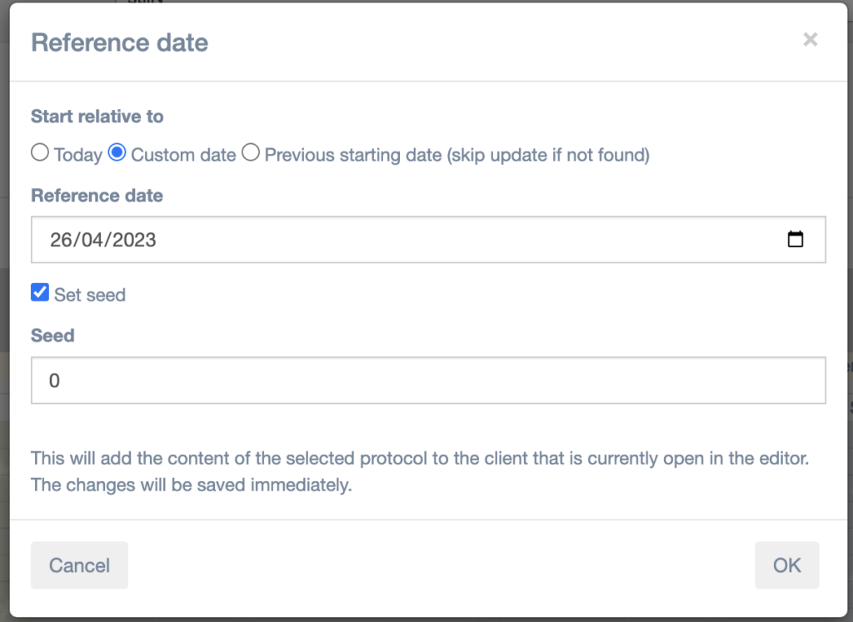Click the 'Today' option label text
The width and height of the screenshot is (853, 622).
click(x=77, y=155)
